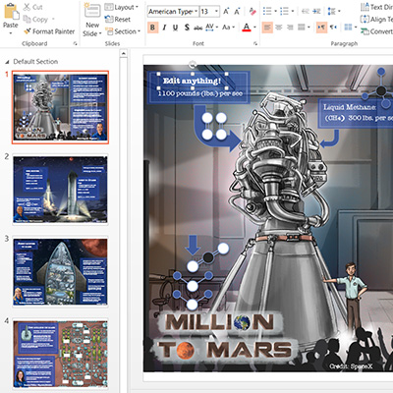Click the Copy button
The image size is (393, 393).
(35, 20)
